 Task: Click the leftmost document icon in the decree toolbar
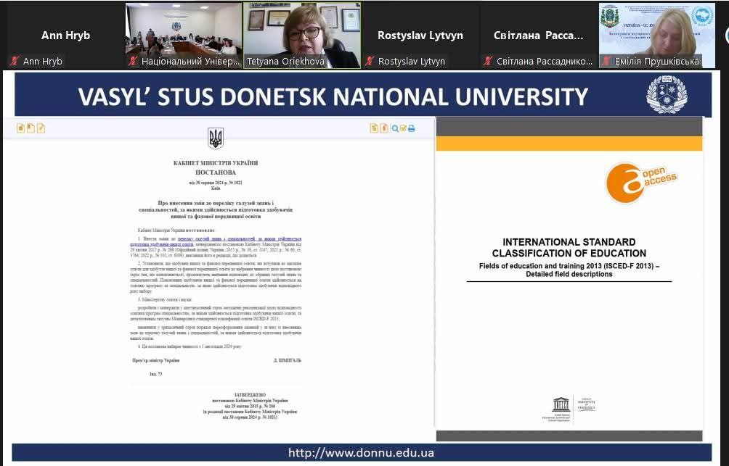(20, 128)
